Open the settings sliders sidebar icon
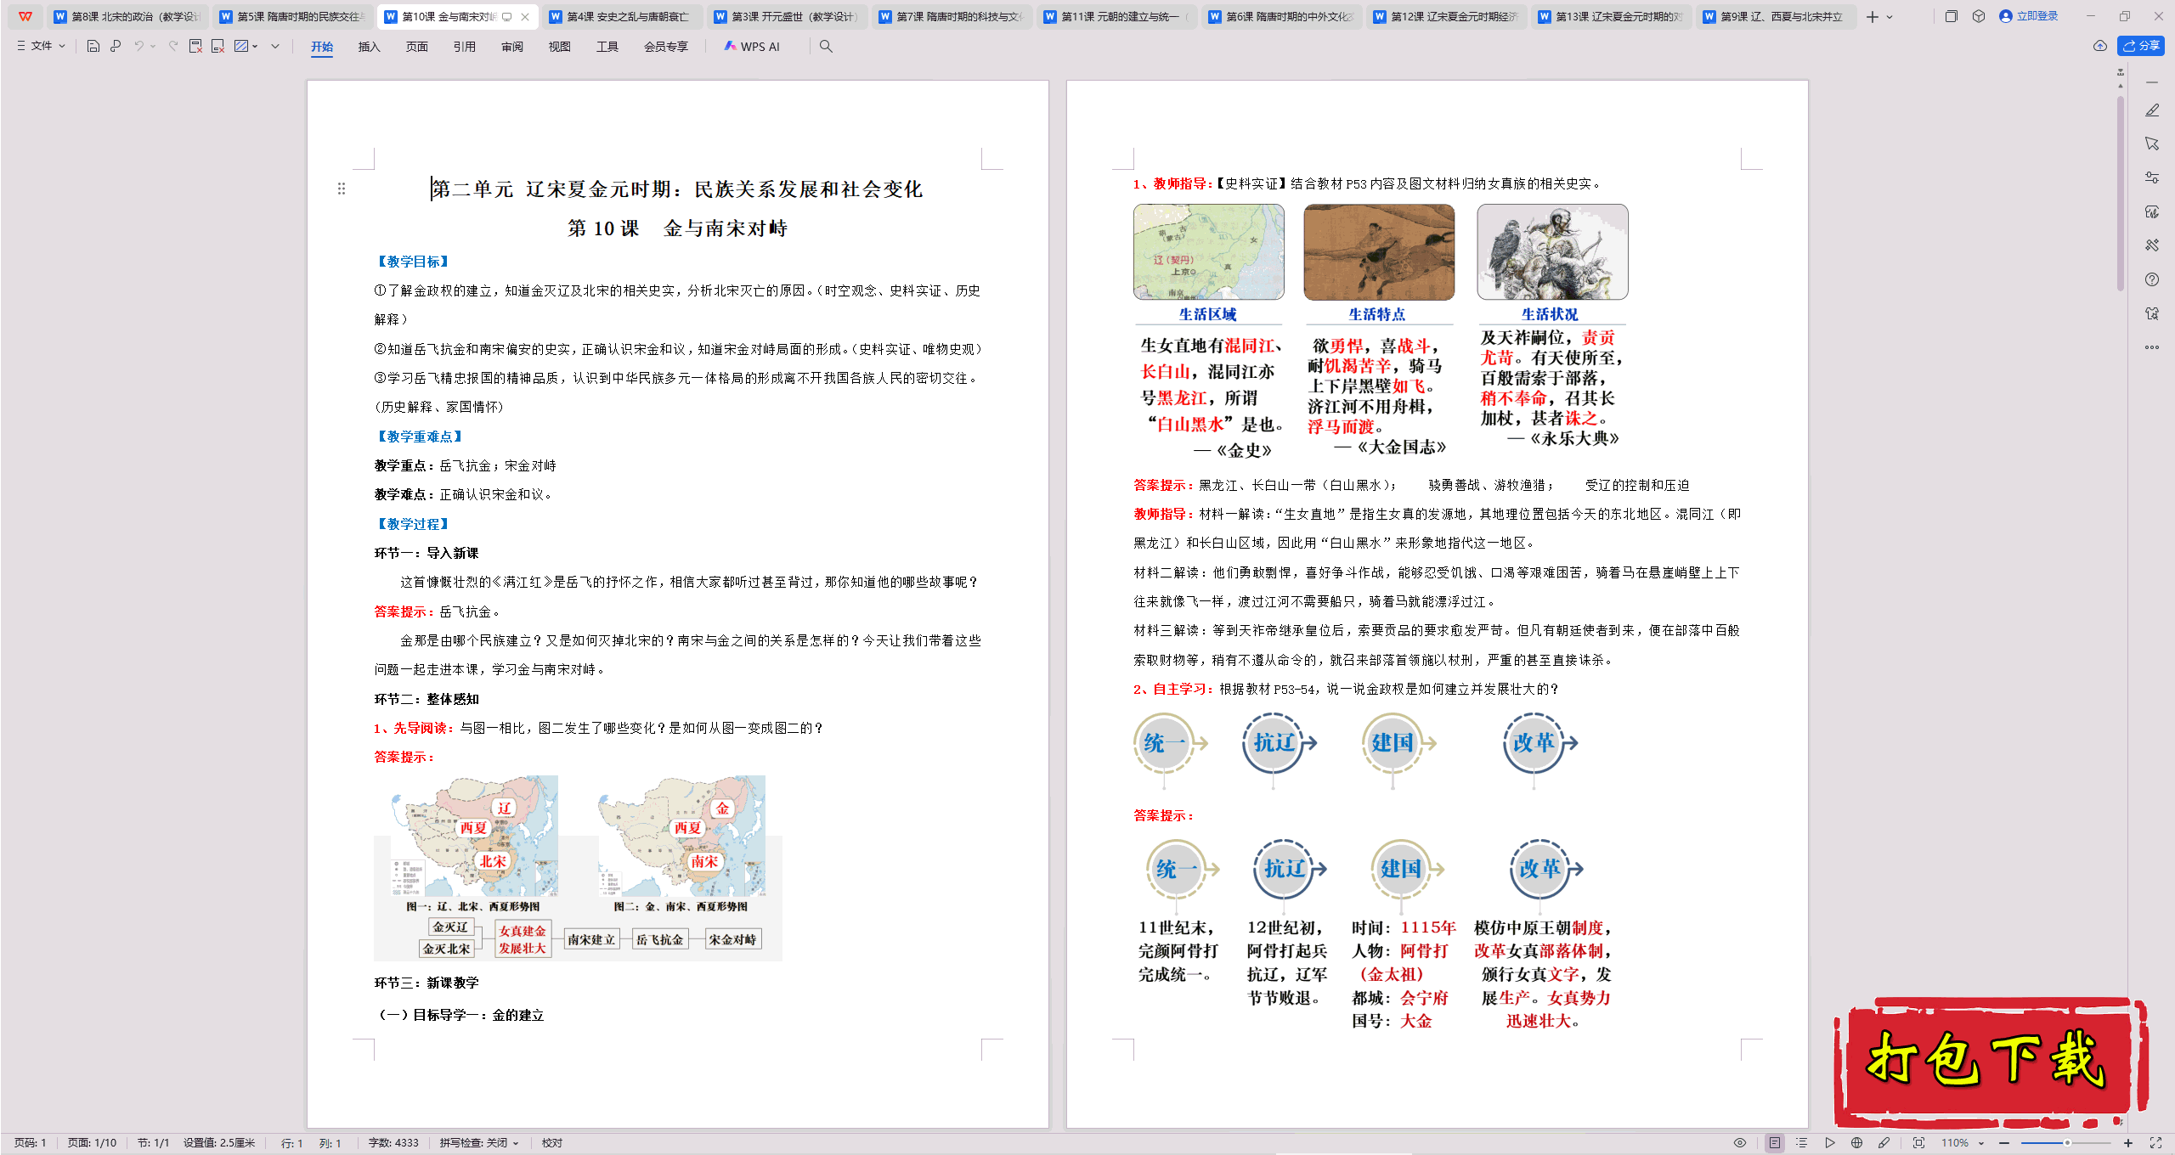 pos(2152,177)
